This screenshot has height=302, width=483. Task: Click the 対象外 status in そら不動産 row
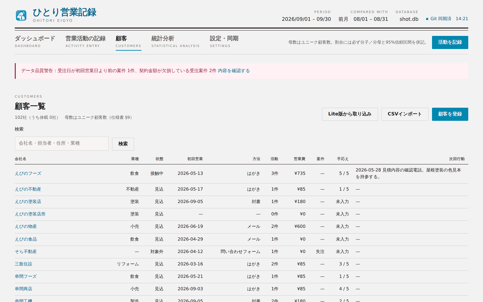(157, 252)
